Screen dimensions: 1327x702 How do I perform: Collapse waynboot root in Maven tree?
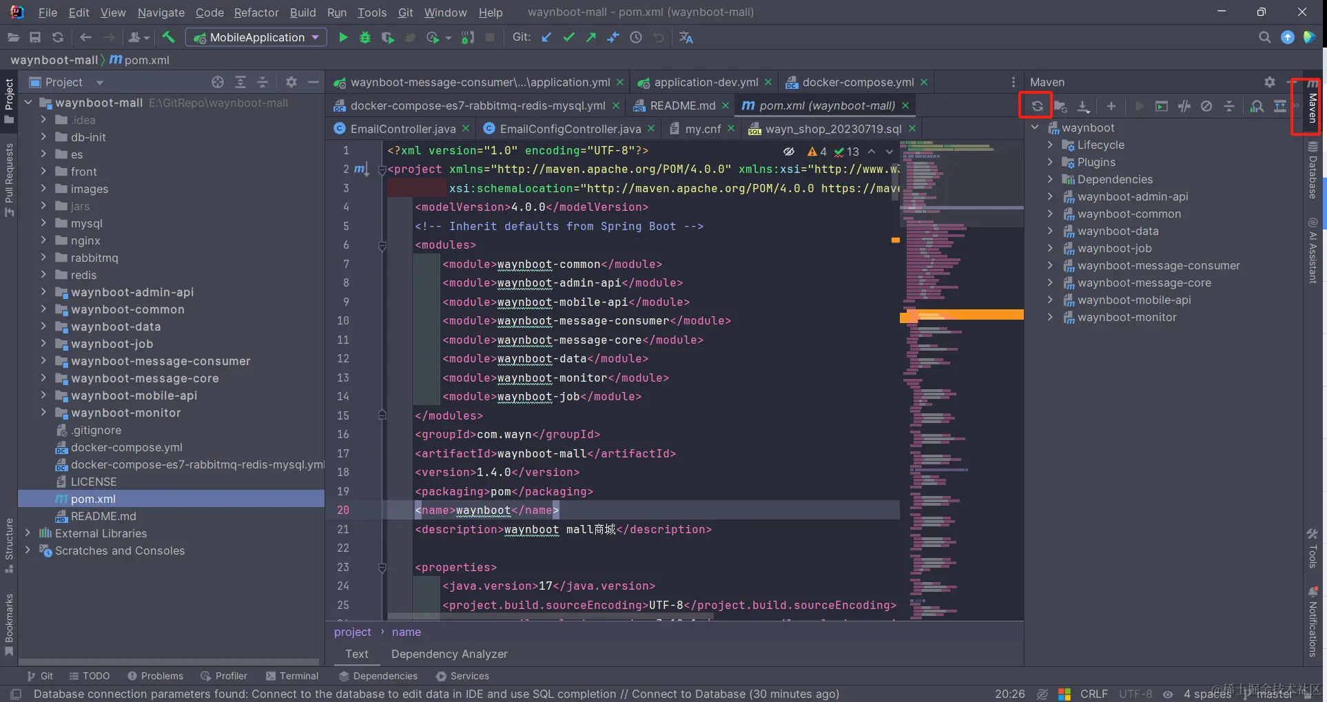click(x=1035, y=127)
